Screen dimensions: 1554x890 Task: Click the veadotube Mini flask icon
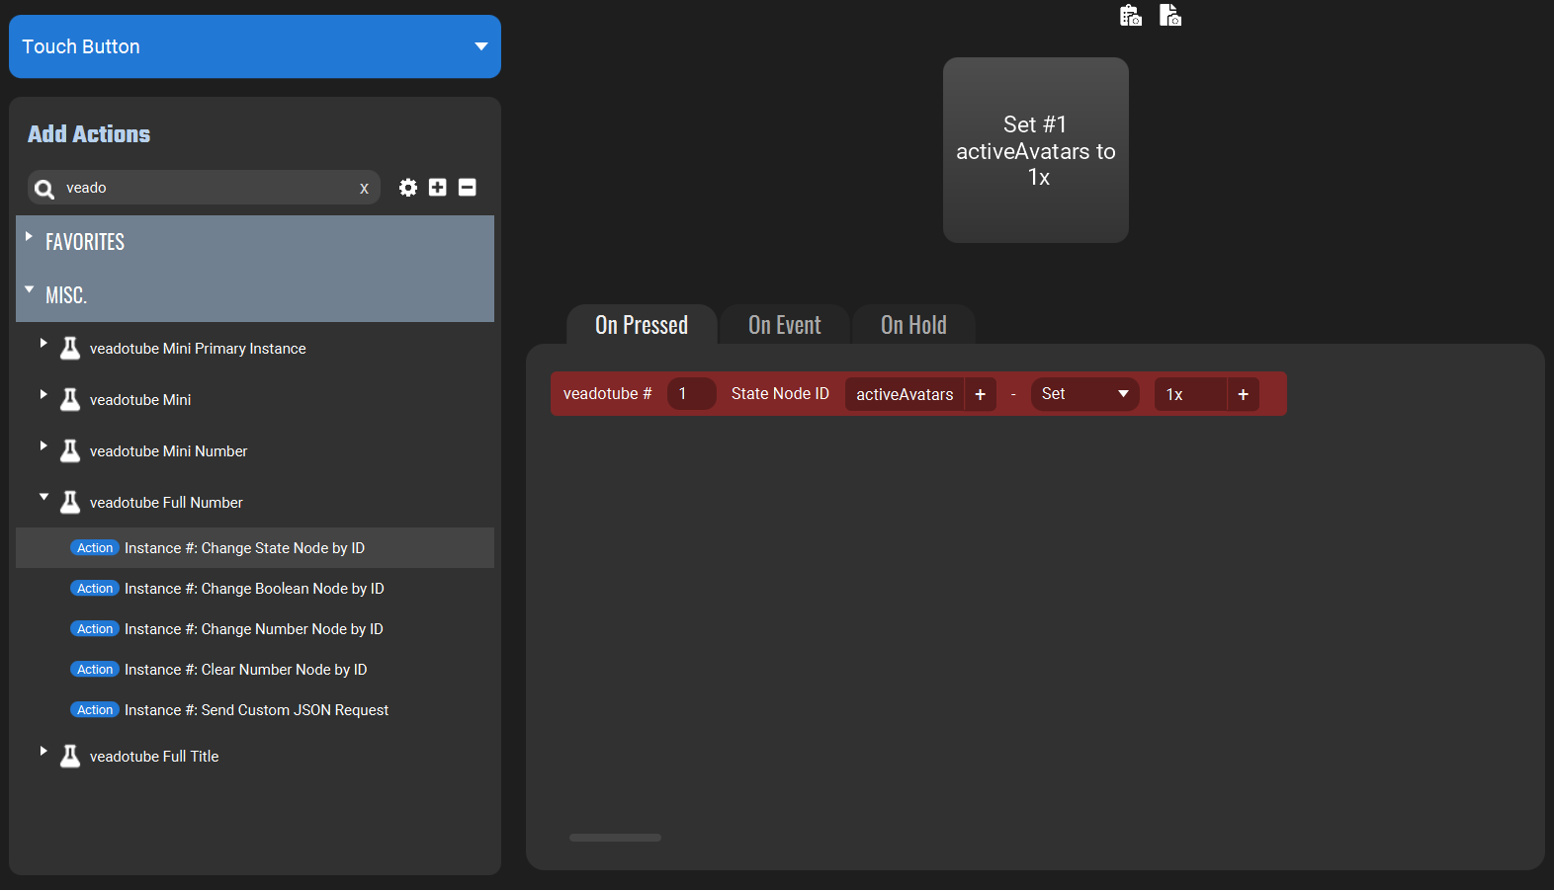point(70,399)
